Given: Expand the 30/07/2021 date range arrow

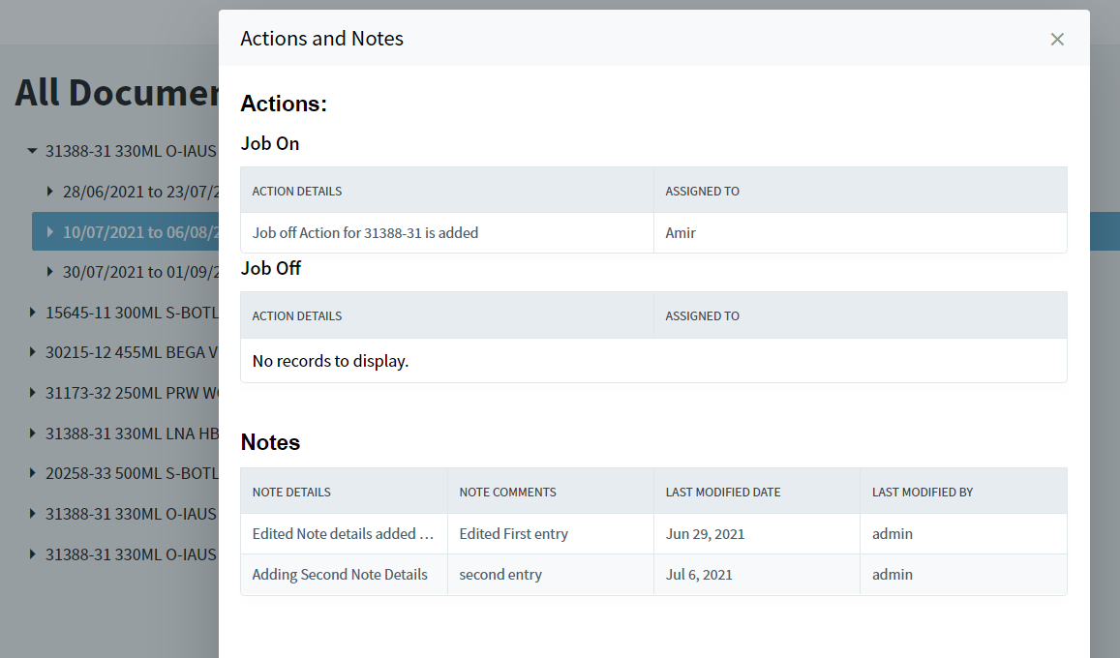Looking at the screenshot, I should [50, 273].
